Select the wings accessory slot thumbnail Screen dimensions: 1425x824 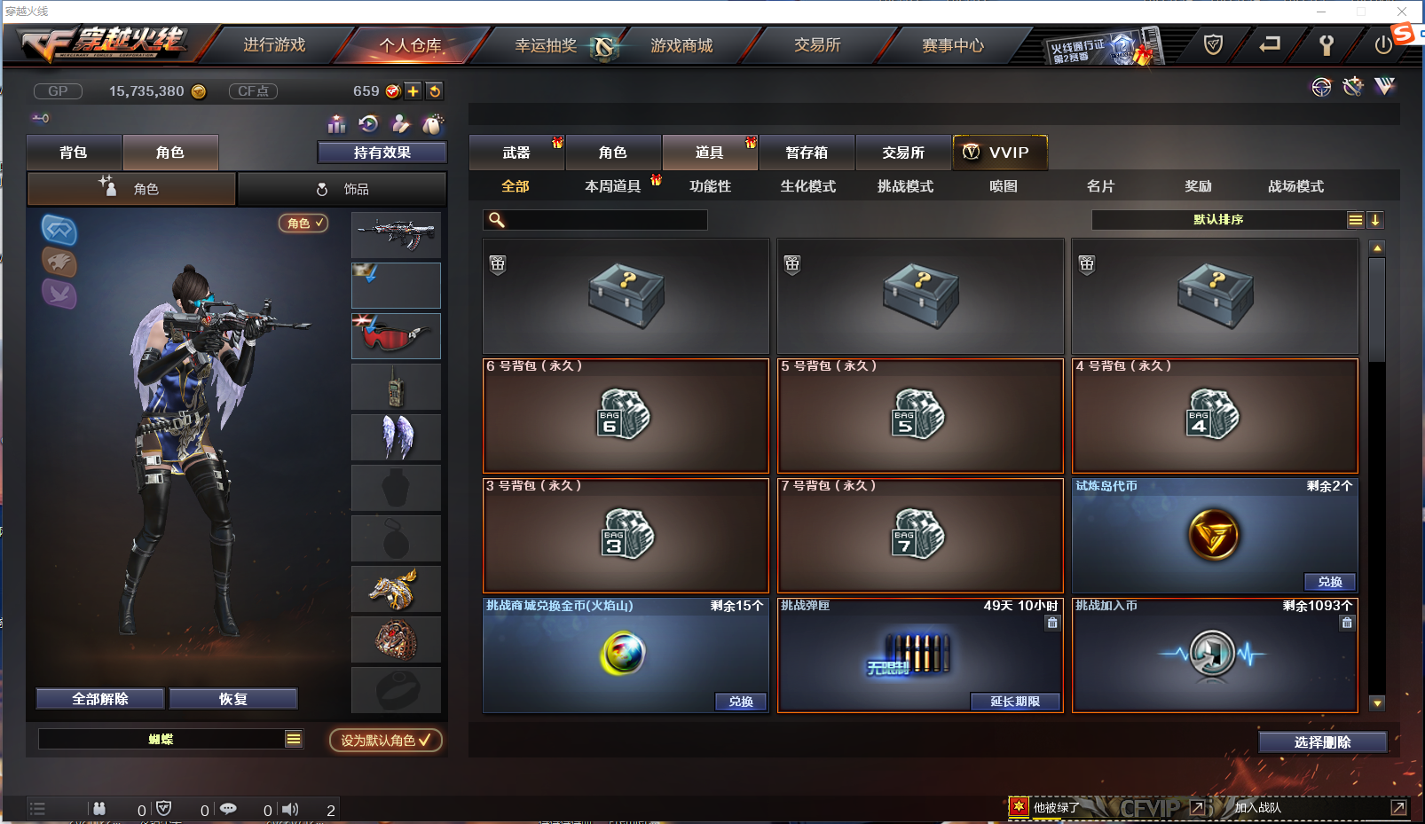coord(396,436)
